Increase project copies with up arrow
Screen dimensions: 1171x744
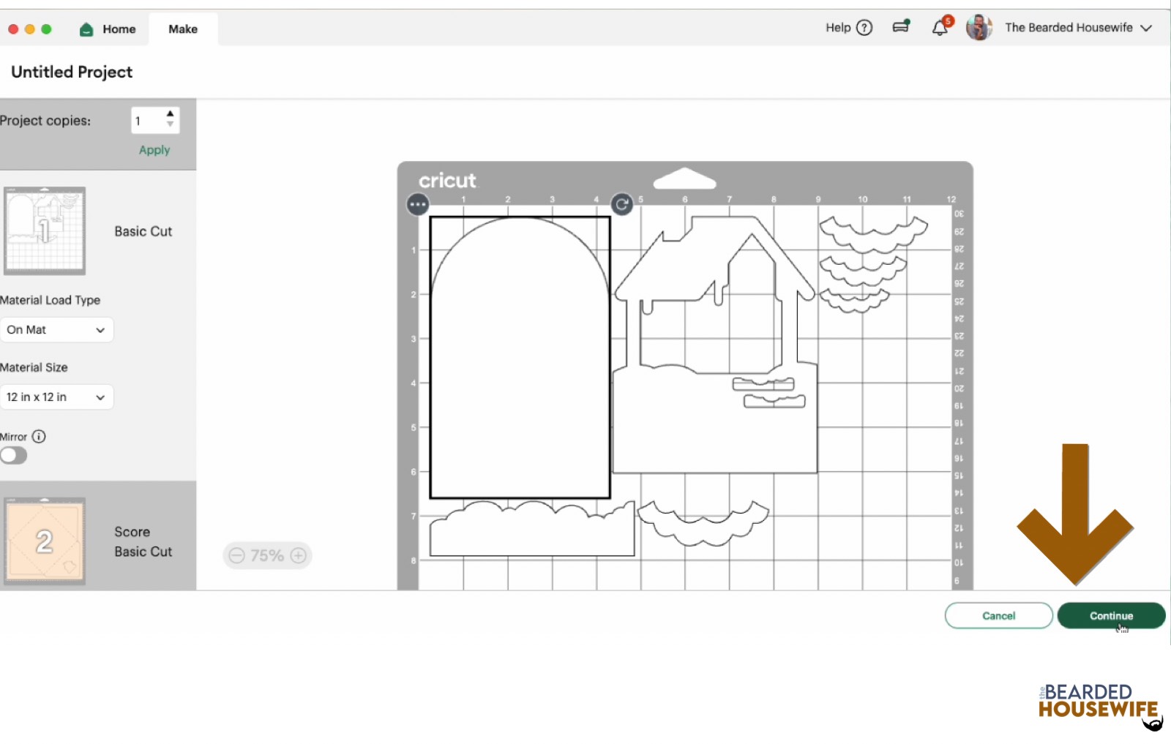(170, 114)
